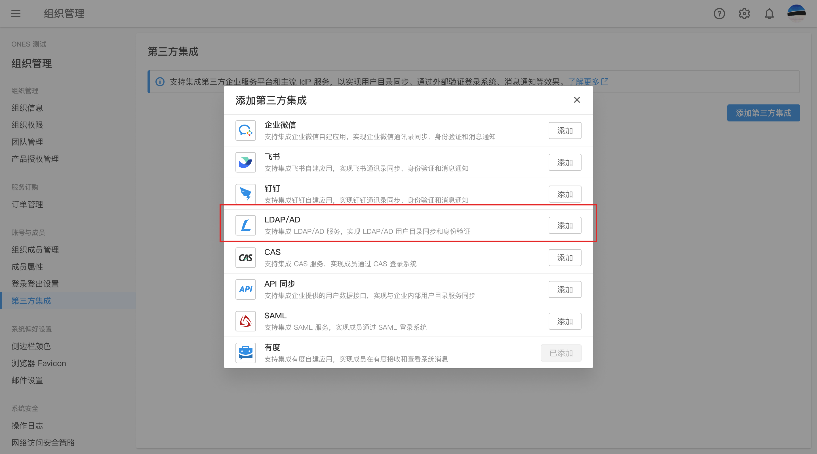This screenshot has width=817, height=454.
Task: Click the info icon in the banner
Action: (x=160, y=82)
